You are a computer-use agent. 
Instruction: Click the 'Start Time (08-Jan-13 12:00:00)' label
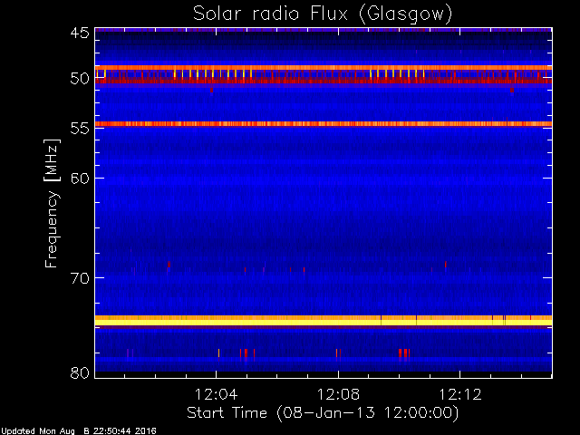pyautogui.click(x=323, y=412)
